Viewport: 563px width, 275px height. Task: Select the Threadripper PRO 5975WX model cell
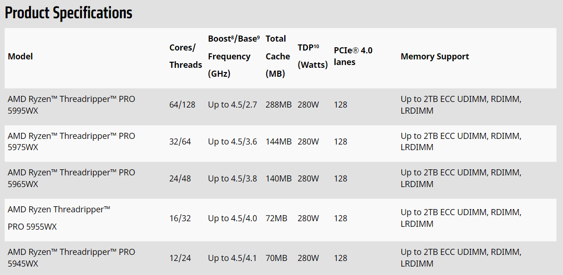[71, 141]
